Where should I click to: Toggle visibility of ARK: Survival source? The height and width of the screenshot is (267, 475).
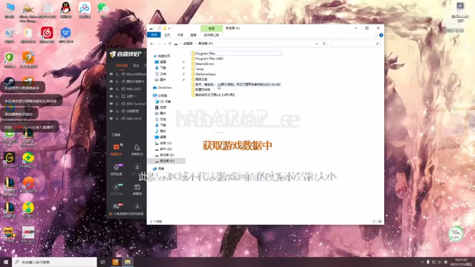click(111, 104)
